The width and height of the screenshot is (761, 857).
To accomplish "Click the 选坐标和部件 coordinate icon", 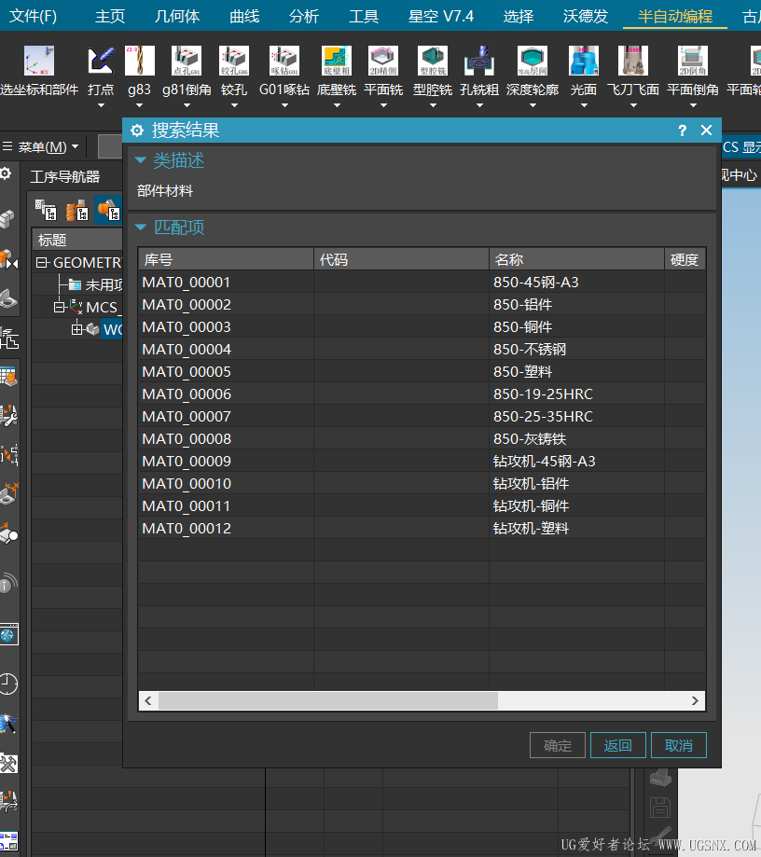I will pyautogui.click(x=39, y=61).
